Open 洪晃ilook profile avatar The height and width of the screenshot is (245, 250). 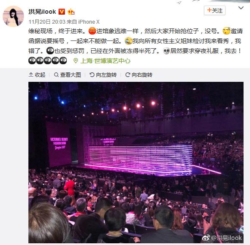(x=13, y=16)
